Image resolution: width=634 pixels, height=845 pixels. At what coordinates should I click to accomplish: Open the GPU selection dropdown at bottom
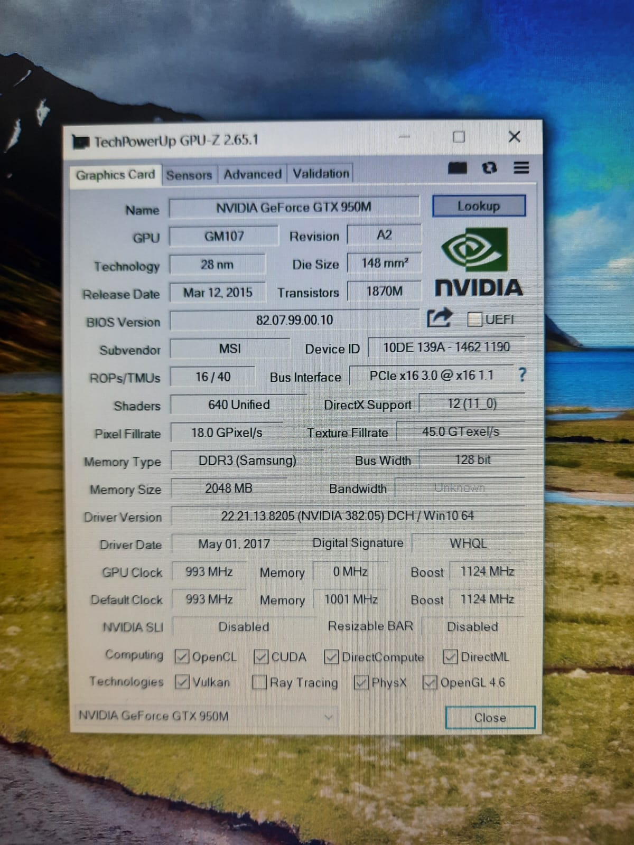pyautogui.click(x=206, y=716)
